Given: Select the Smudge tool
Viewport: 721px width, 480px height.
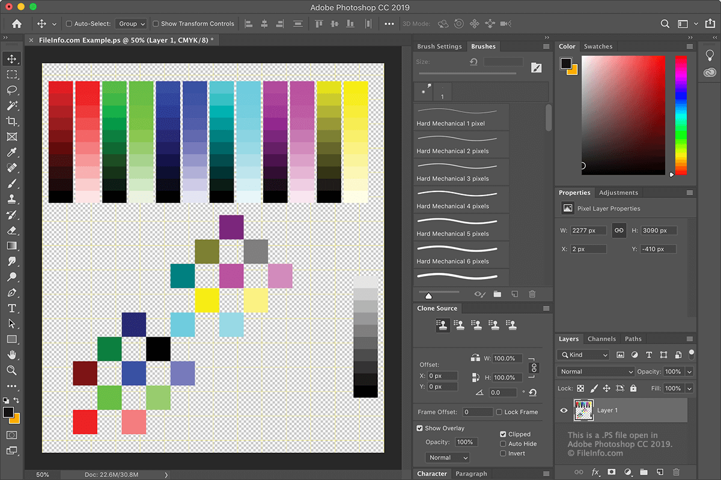Looking at the screenshot, I should click(x=12, y=262).
